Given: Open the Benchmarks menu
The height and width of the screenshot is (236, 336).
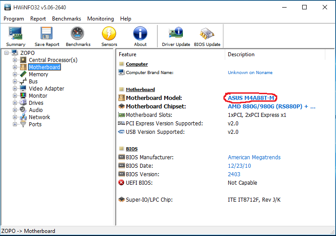Looking at the screenshot, I should pos(66,19).
